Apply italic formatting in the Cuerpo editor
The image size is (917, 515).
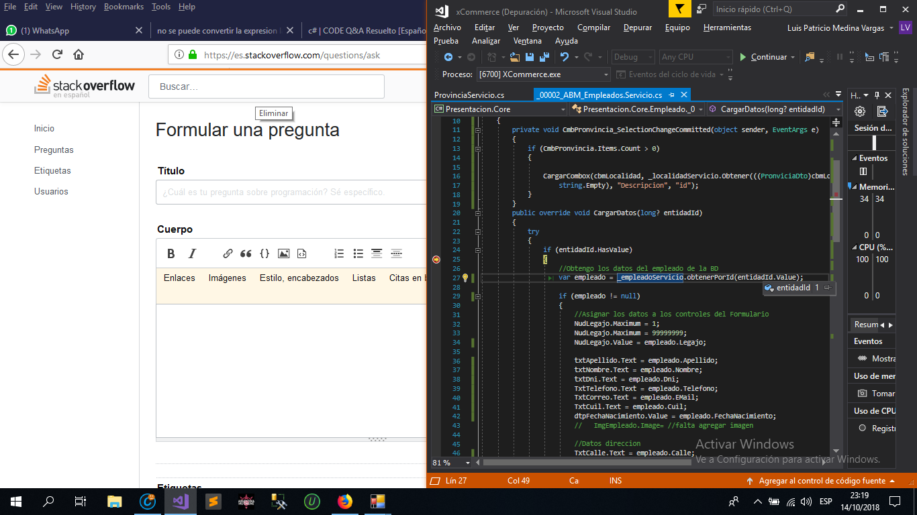click(192, 253)
